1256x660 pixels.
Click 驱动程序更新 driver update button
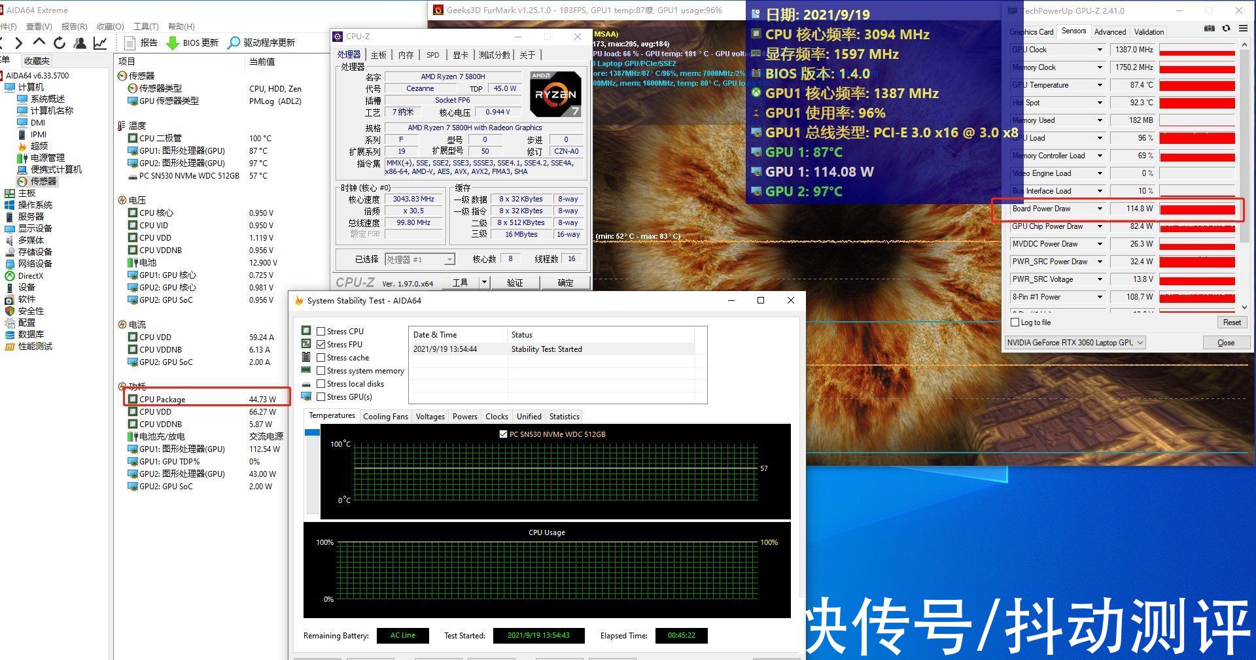tap(261, 43)
